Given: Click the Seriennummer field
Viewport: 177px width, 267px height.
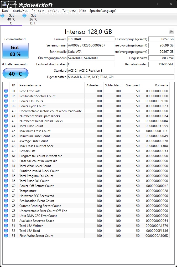Looking at the screenshot, I should click(x=91, y=45).
